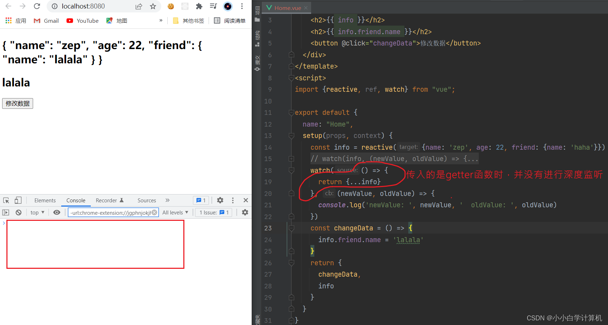Close the DevTools panel
The width and height of the screenshot is (608, 325).
coord(246,200)
